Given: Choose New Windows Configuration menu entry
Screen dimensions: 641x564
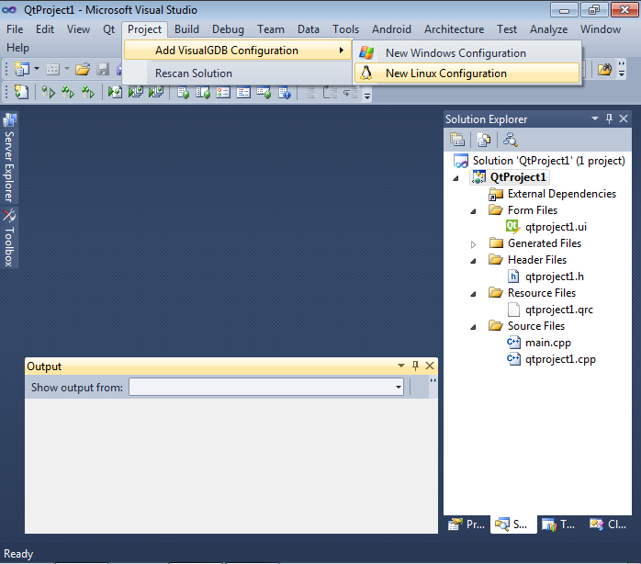Looking at the screenshot, I should tap(467, 53).
